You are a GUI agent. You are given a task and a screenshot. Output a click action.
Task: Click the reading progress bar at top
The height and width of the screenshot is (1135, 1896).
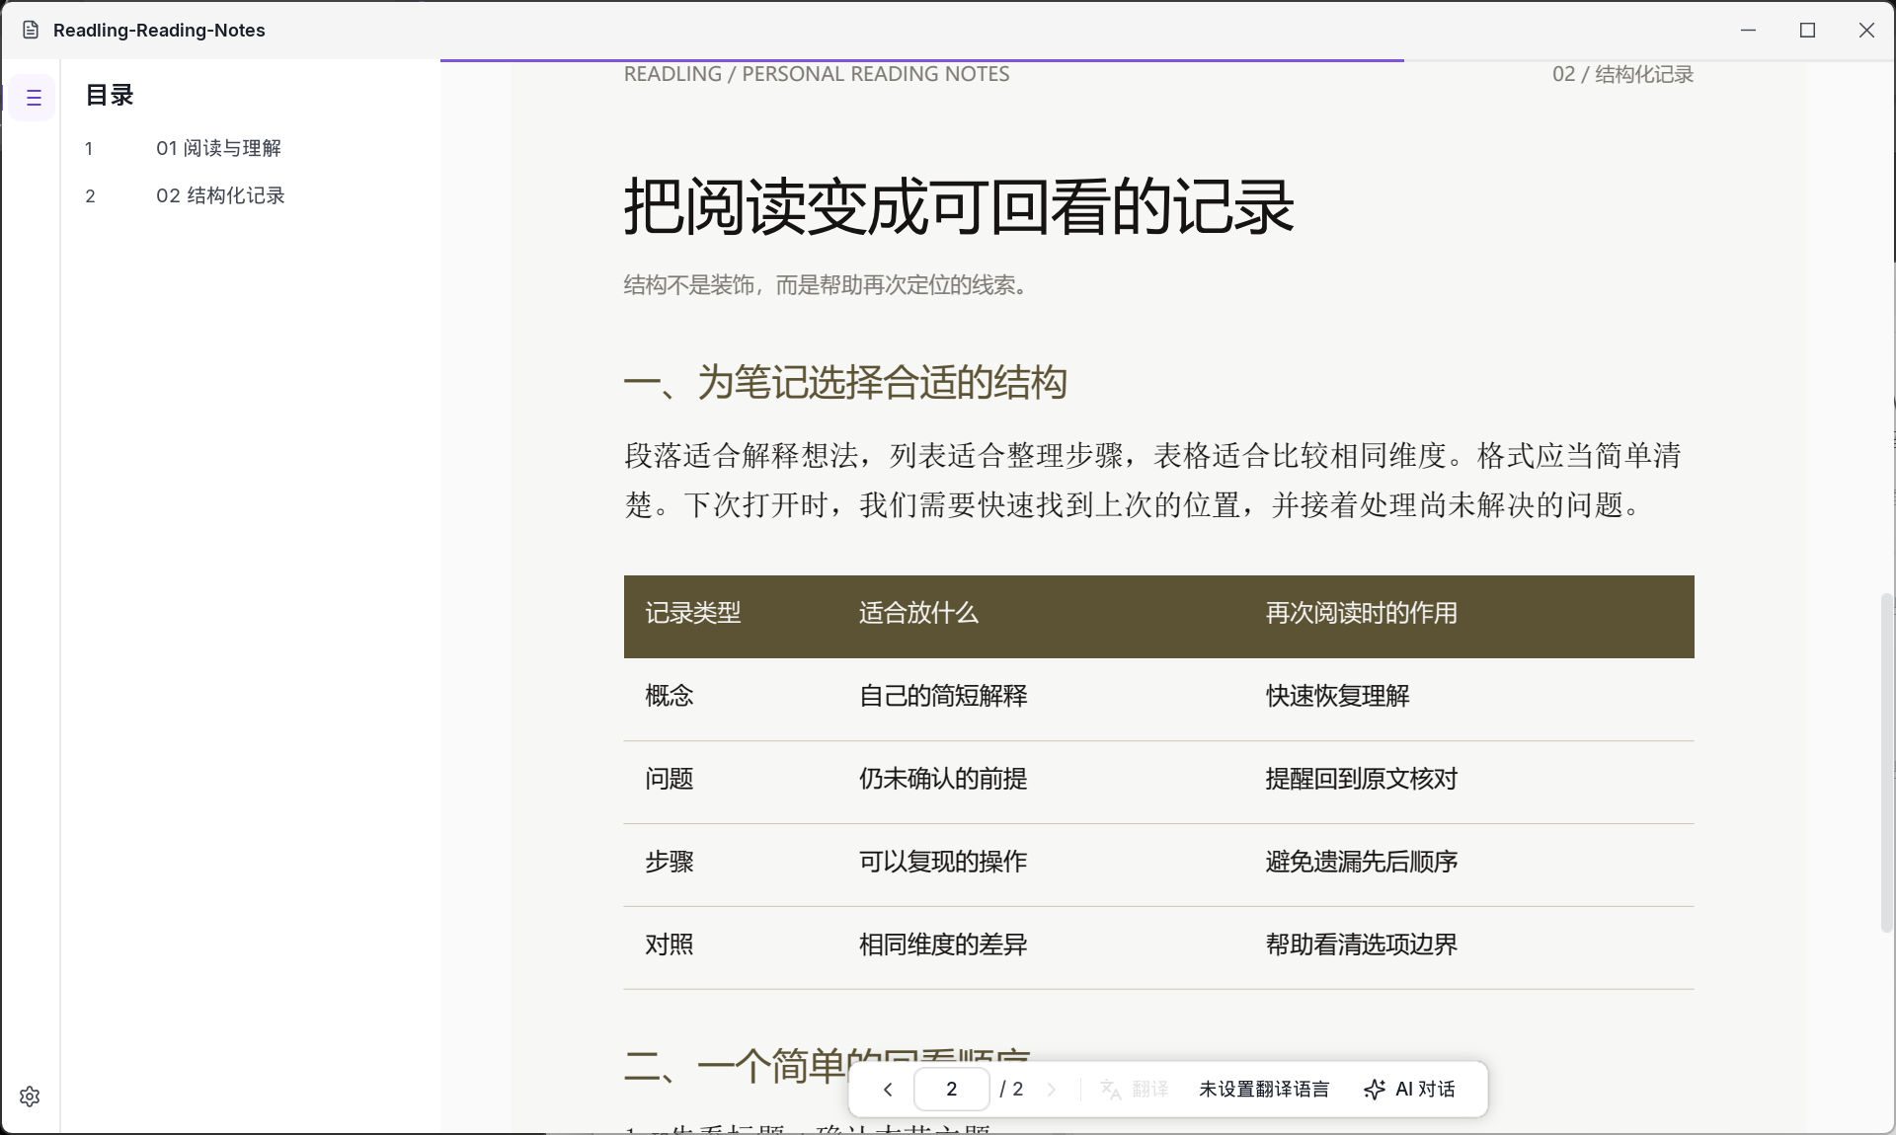pos(1167,60)
